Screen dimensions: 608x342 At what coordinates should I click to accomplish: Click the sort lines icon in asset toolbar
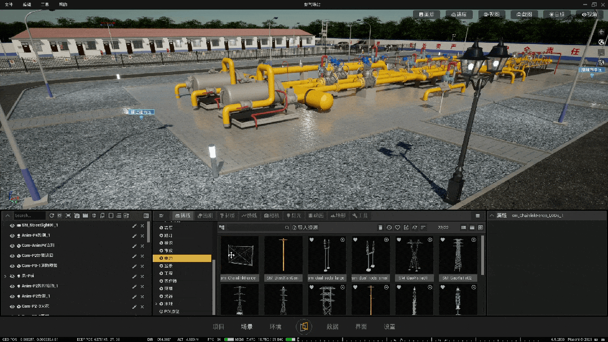(x=423, y=228)
